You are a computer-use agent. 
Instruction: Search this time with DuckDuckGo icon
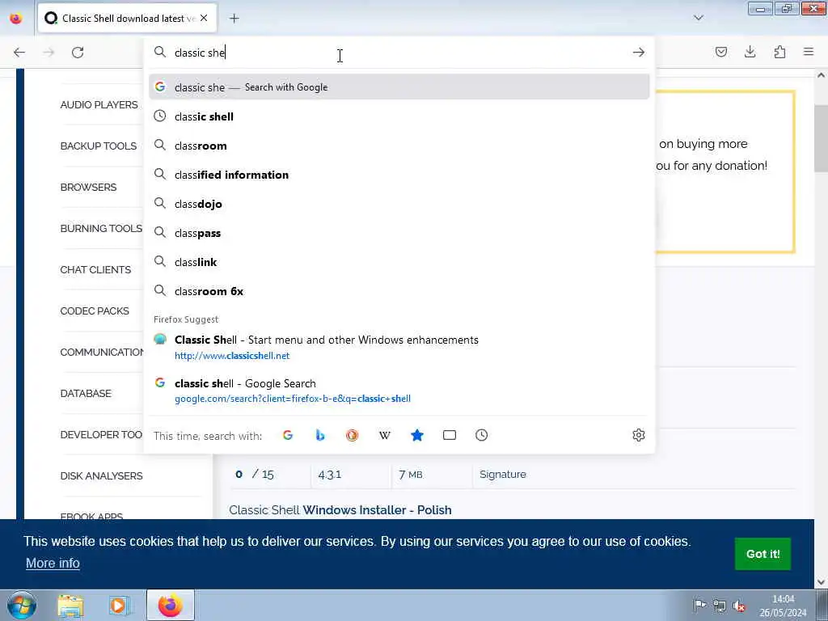[x=353, y=435]
